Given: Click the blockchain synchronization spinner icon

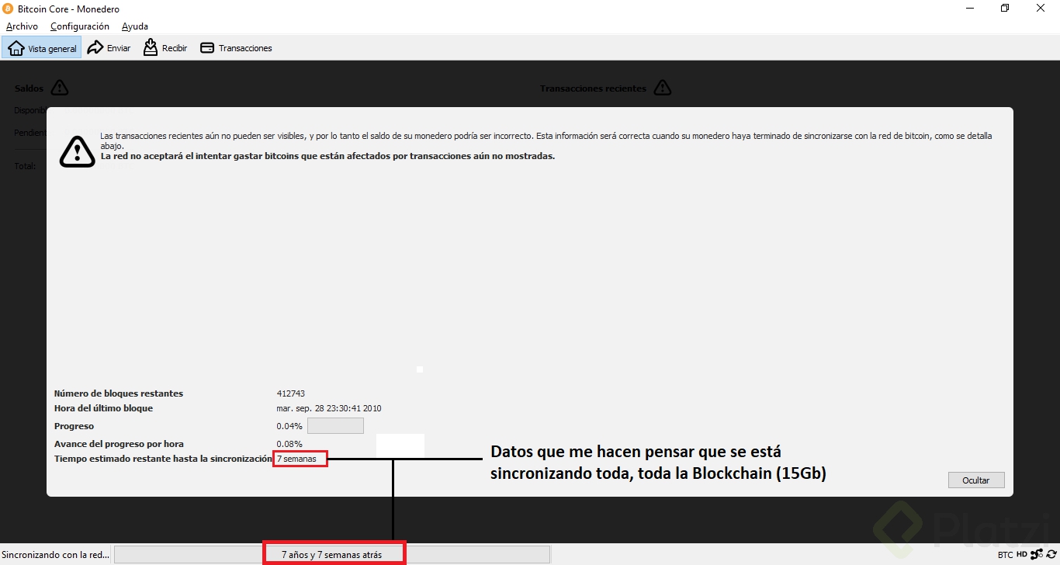Looking at the screenshot, I should pos(1052,554).
